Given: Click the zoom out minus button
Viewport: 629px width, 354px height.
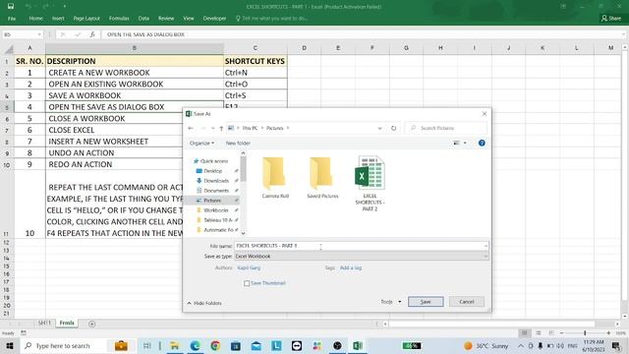Looking at the screenshot, I should tap(561, 333).
